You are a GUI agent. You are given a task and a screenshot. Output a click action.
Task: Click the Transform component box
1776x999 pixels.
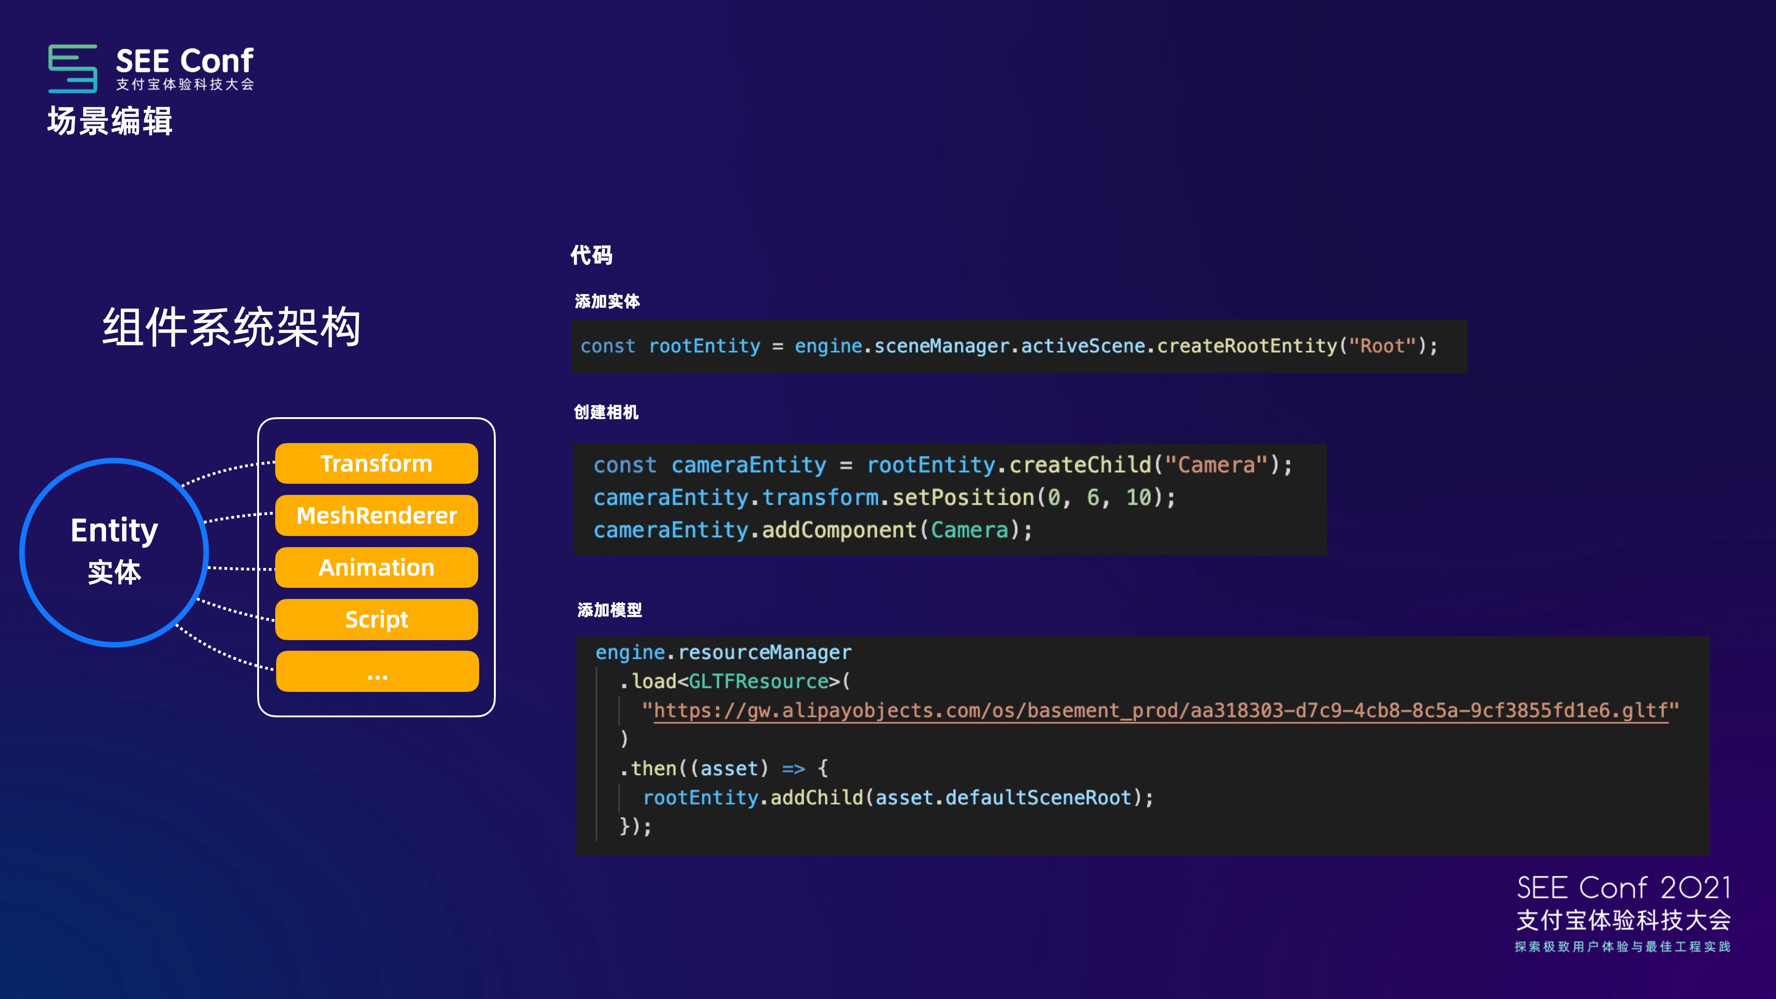click(x=376, y=463)
